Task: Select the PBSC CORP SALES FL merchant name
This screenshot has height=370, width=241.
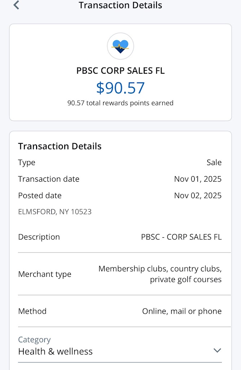Action: point(120,71)
